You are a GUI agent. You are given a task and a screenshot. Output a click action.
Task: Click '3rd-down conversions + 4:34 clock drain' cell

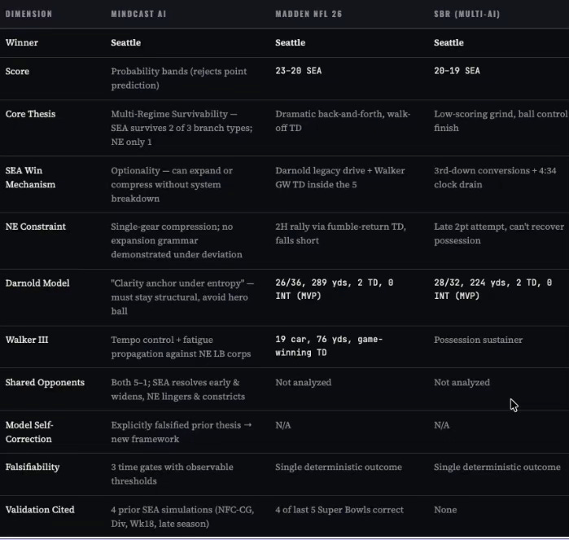coord(495,178)
